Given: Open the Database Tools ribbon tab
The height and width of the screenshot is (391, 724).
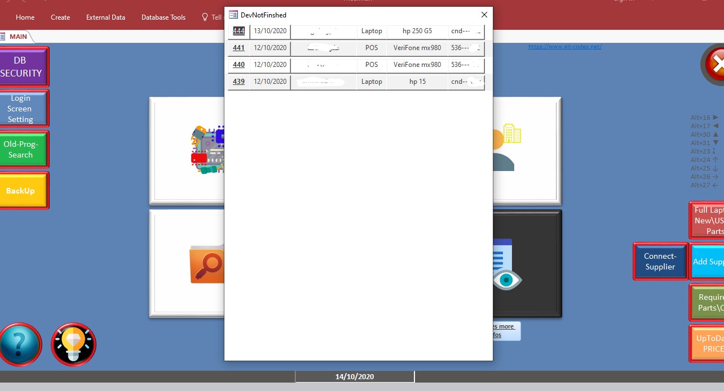Looking at the screenshot, I should [164, 17].
